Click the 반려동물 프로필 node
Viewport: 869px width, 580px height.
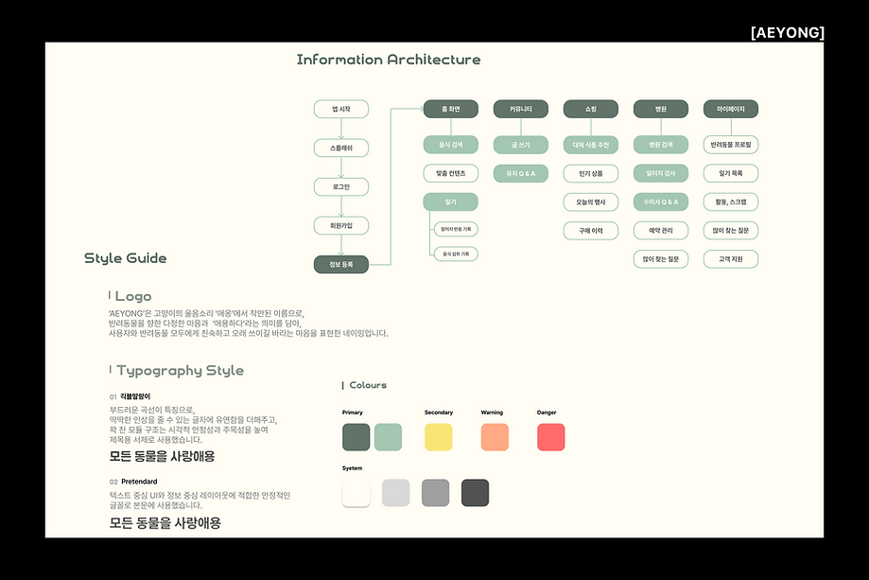730,145
